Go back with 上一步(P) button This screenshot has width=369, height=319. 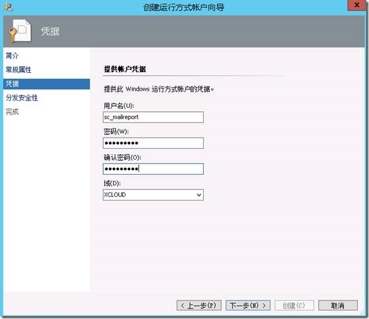pyautogui.click(x=199, y=306)
